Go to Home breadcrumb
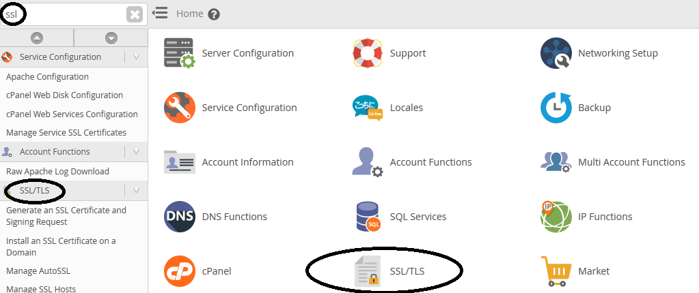 pos(190,14)
